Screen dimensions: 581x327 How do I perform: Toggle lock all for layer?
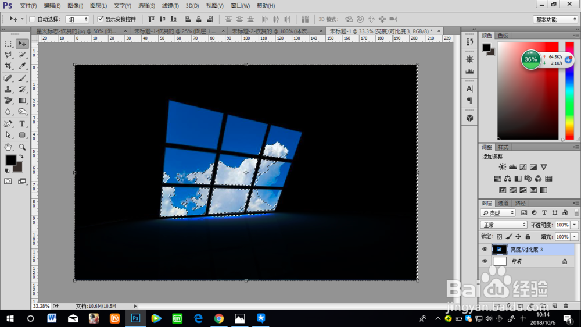[x=528, y=237]
